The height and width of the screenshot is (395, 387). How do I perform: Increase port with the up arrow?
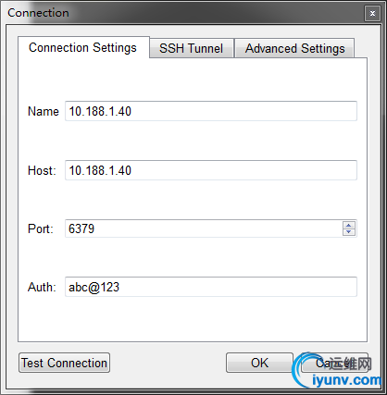[349, 225]
